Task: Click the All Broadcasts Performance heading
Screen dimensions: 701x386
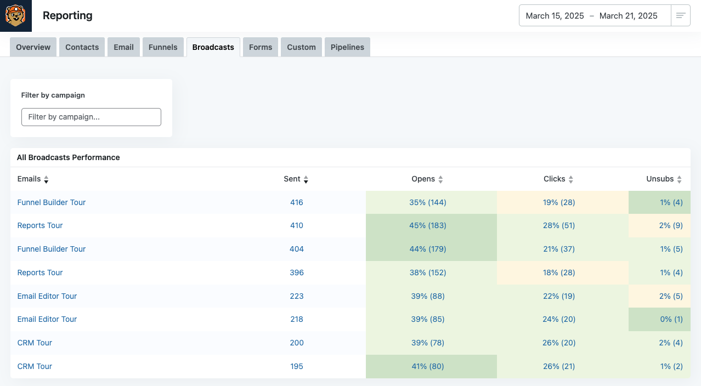Action: click(69, 157)
